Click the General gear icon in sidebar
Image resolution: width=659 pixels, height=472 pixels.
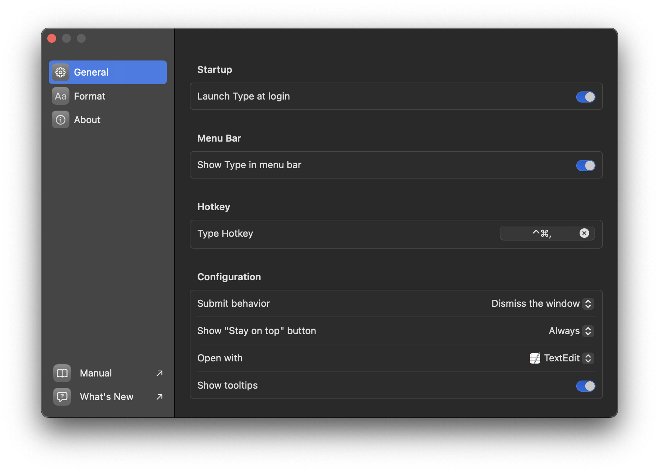(x=61, y=72)
